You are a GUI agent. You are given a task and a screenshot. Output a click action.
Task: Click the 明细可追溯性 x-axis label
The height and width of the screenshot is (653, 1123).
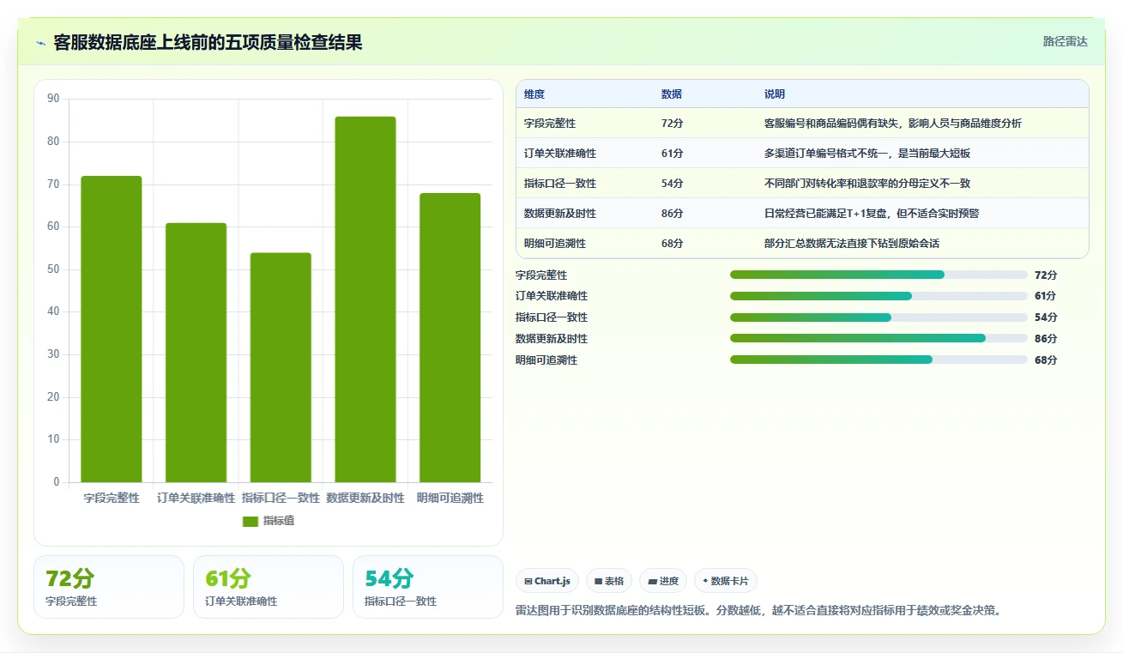pyautogui.click(x=450, y=498)
